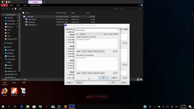Click Delete in Custom Resolution Utility

126,29
